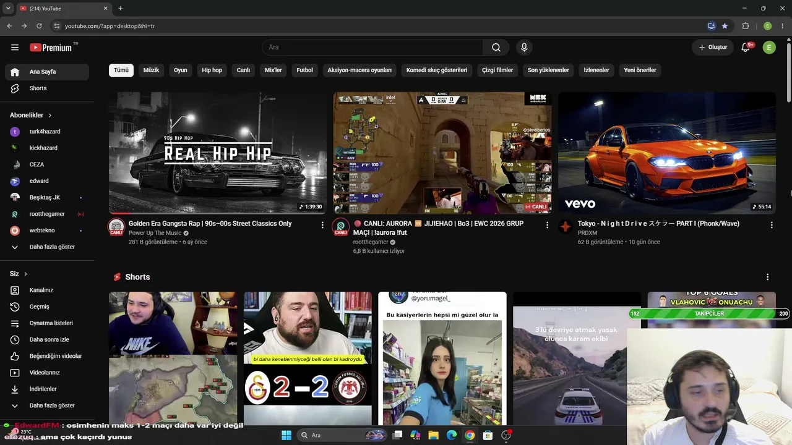Image resolution: width=792 pixels, height=445 pixels.
Task: Play the Real Hip Hip thumbnail video
Action: tap(218, 153)
